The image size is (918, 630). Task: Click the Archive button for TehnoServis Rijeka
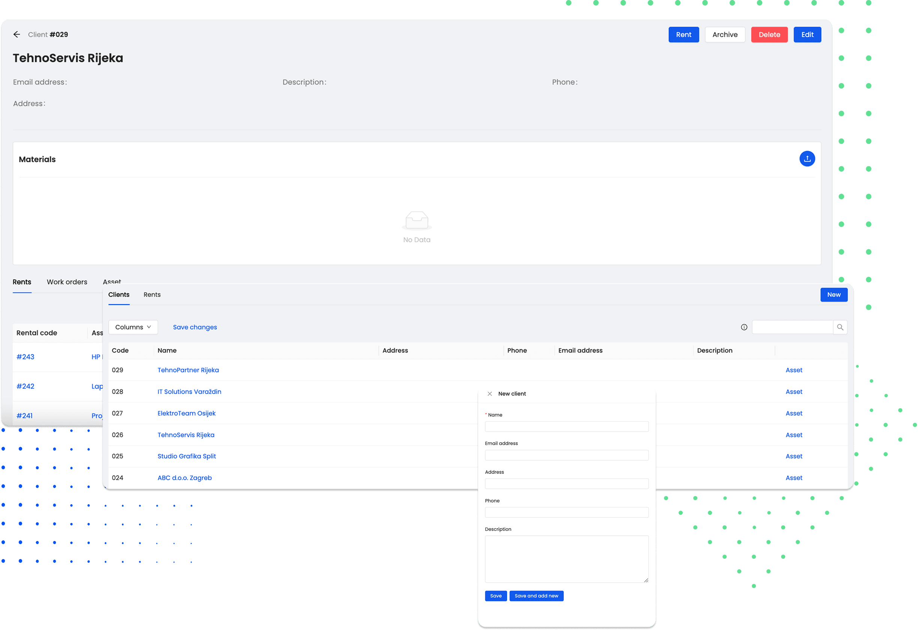725,34
